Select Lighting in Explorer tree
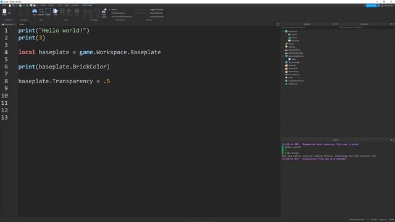 pyautogui.click(x=292, y=47)
